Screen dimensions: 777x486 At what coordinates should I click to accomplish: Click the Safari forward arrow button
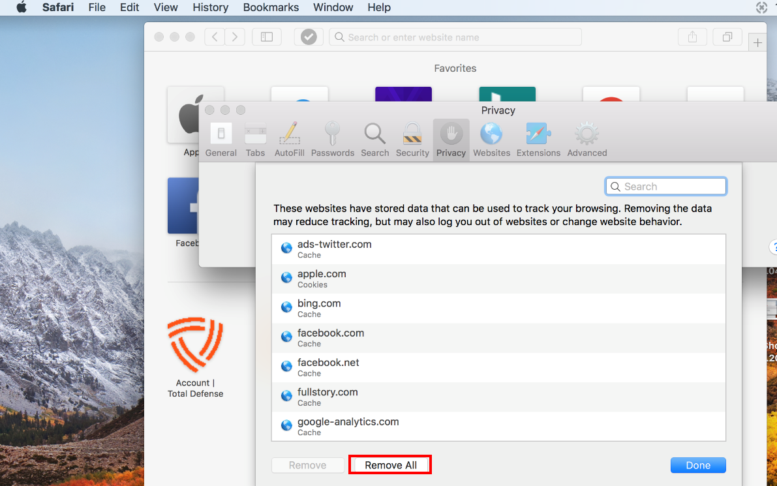coord(235,37)
